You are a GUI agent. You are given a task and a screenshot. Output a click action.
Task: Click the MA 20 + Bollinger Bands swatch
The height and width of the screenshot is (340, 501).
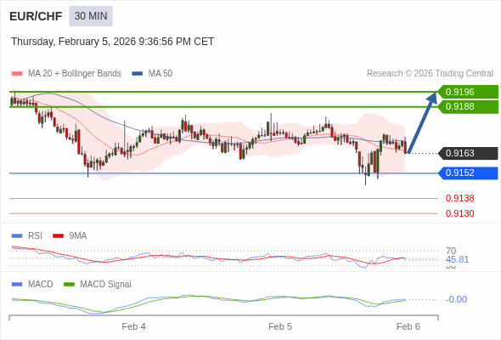(x=17, y=74)
